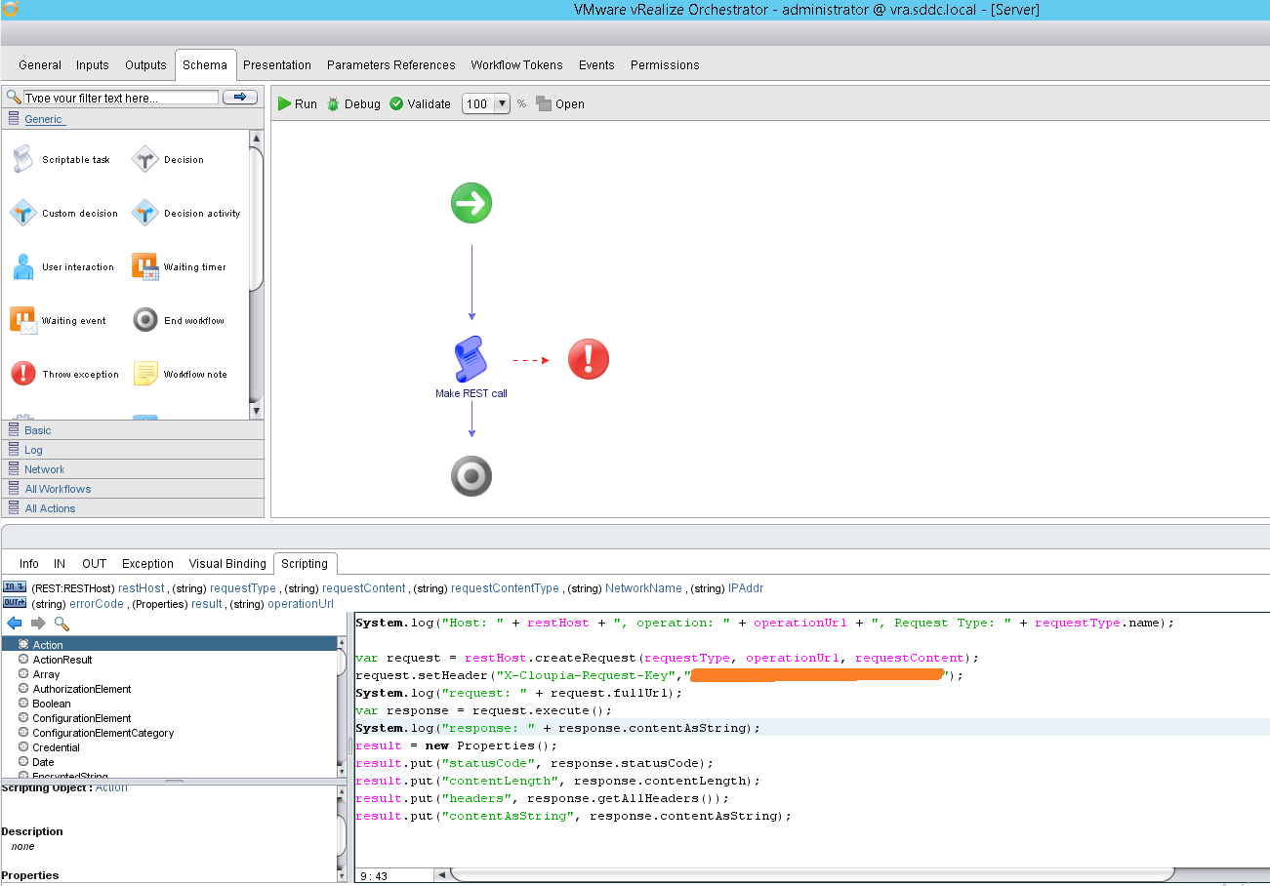
Task: Switch to the IN tab in lower panel
Action: (x=60, y=563)
